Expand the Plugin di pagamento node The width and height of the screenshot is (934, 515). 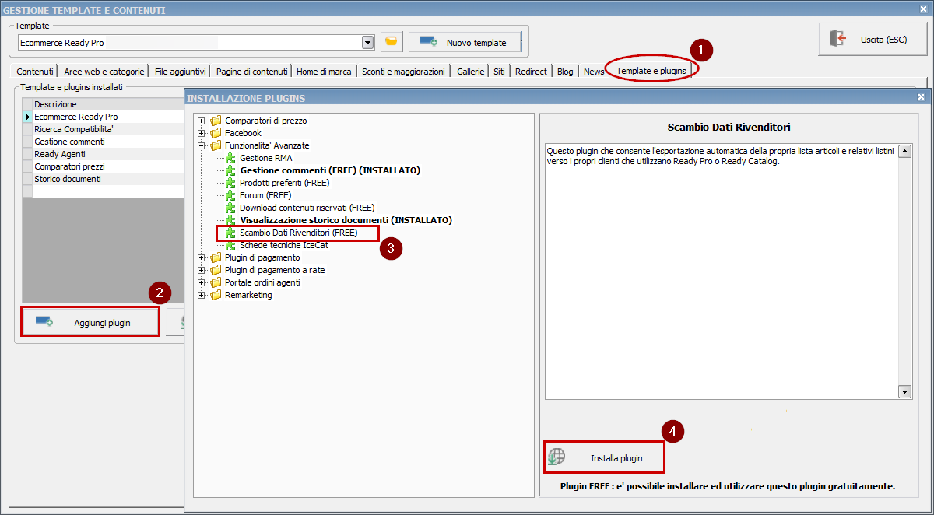(202, 257)
